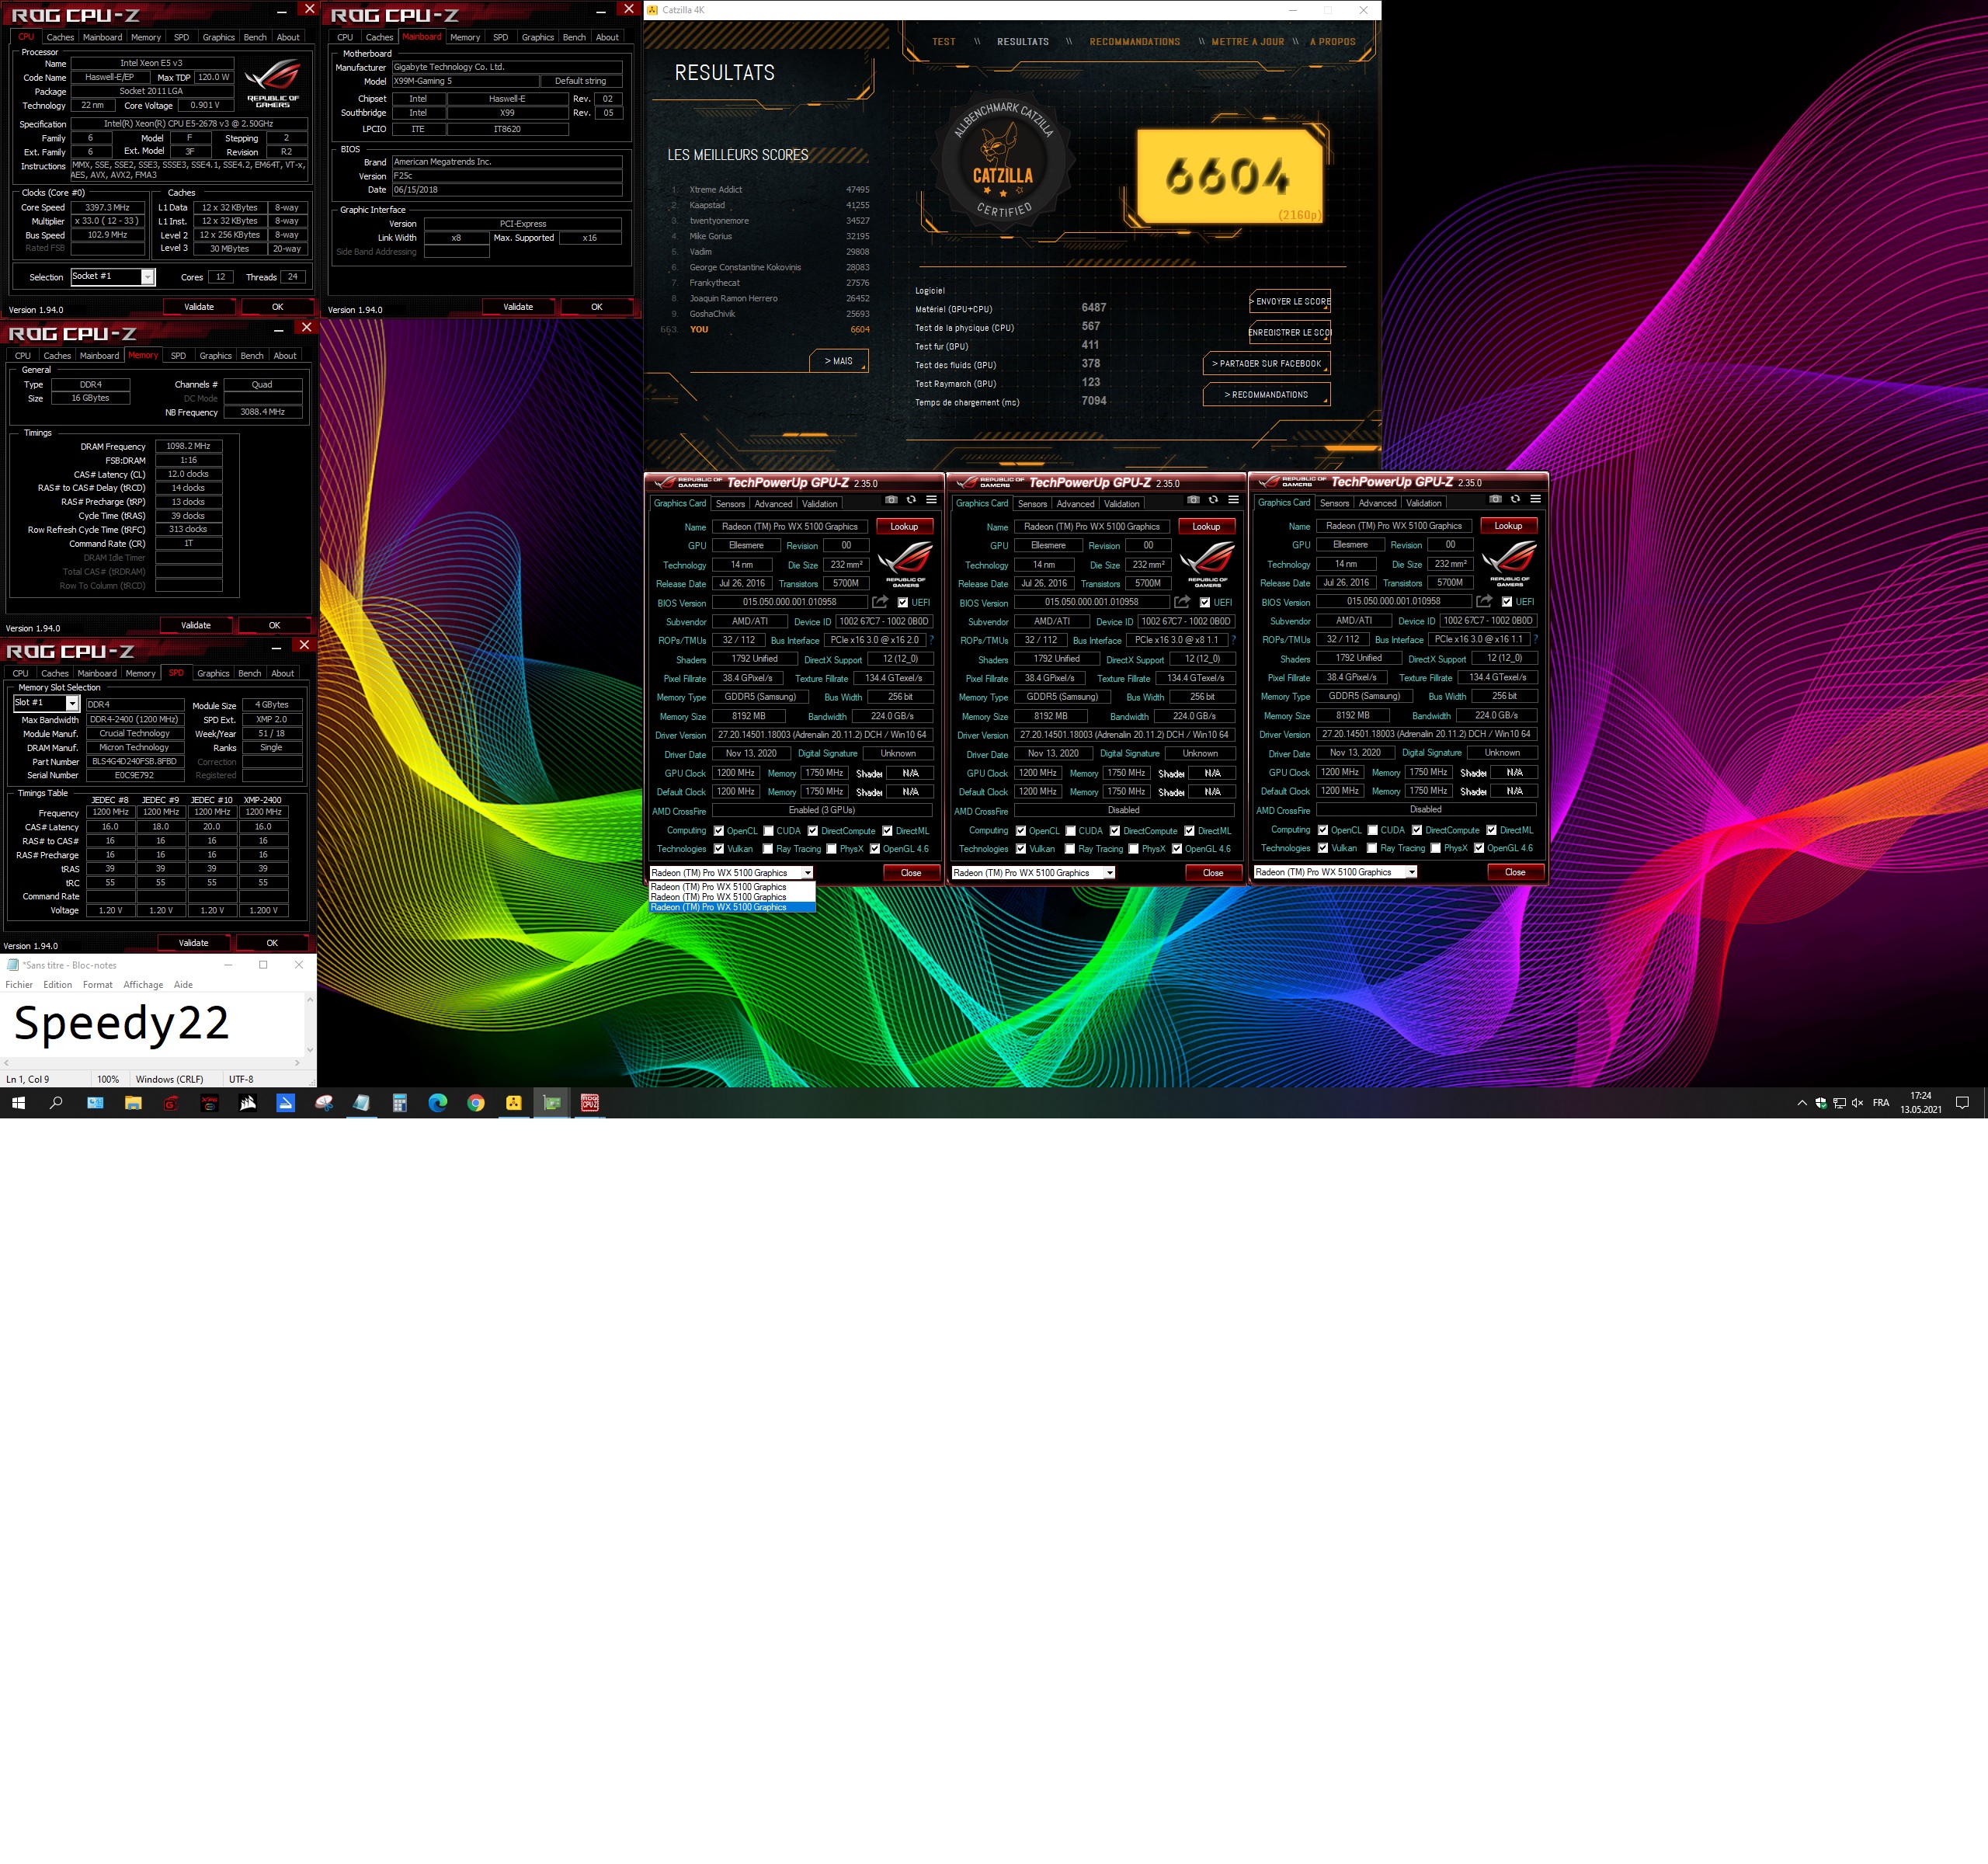Open the hamburger menu in right GPU-Z window

pos(1535,498)
